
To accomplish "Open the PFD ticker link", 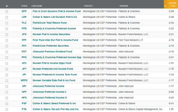I will (x=24, y=29).
